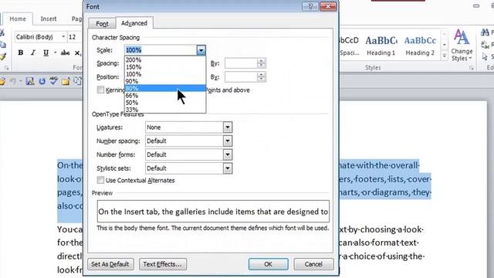Screen dimensions: 494x278
Task: Minimize the ribbon in the Word window
Action: (x=476, y=5)
